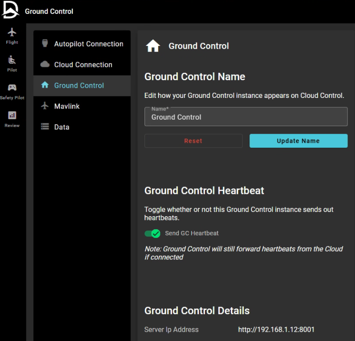Screen dimensions: 355x341
Task: Click the drone logo in the title bar
Action: (10, 10)
